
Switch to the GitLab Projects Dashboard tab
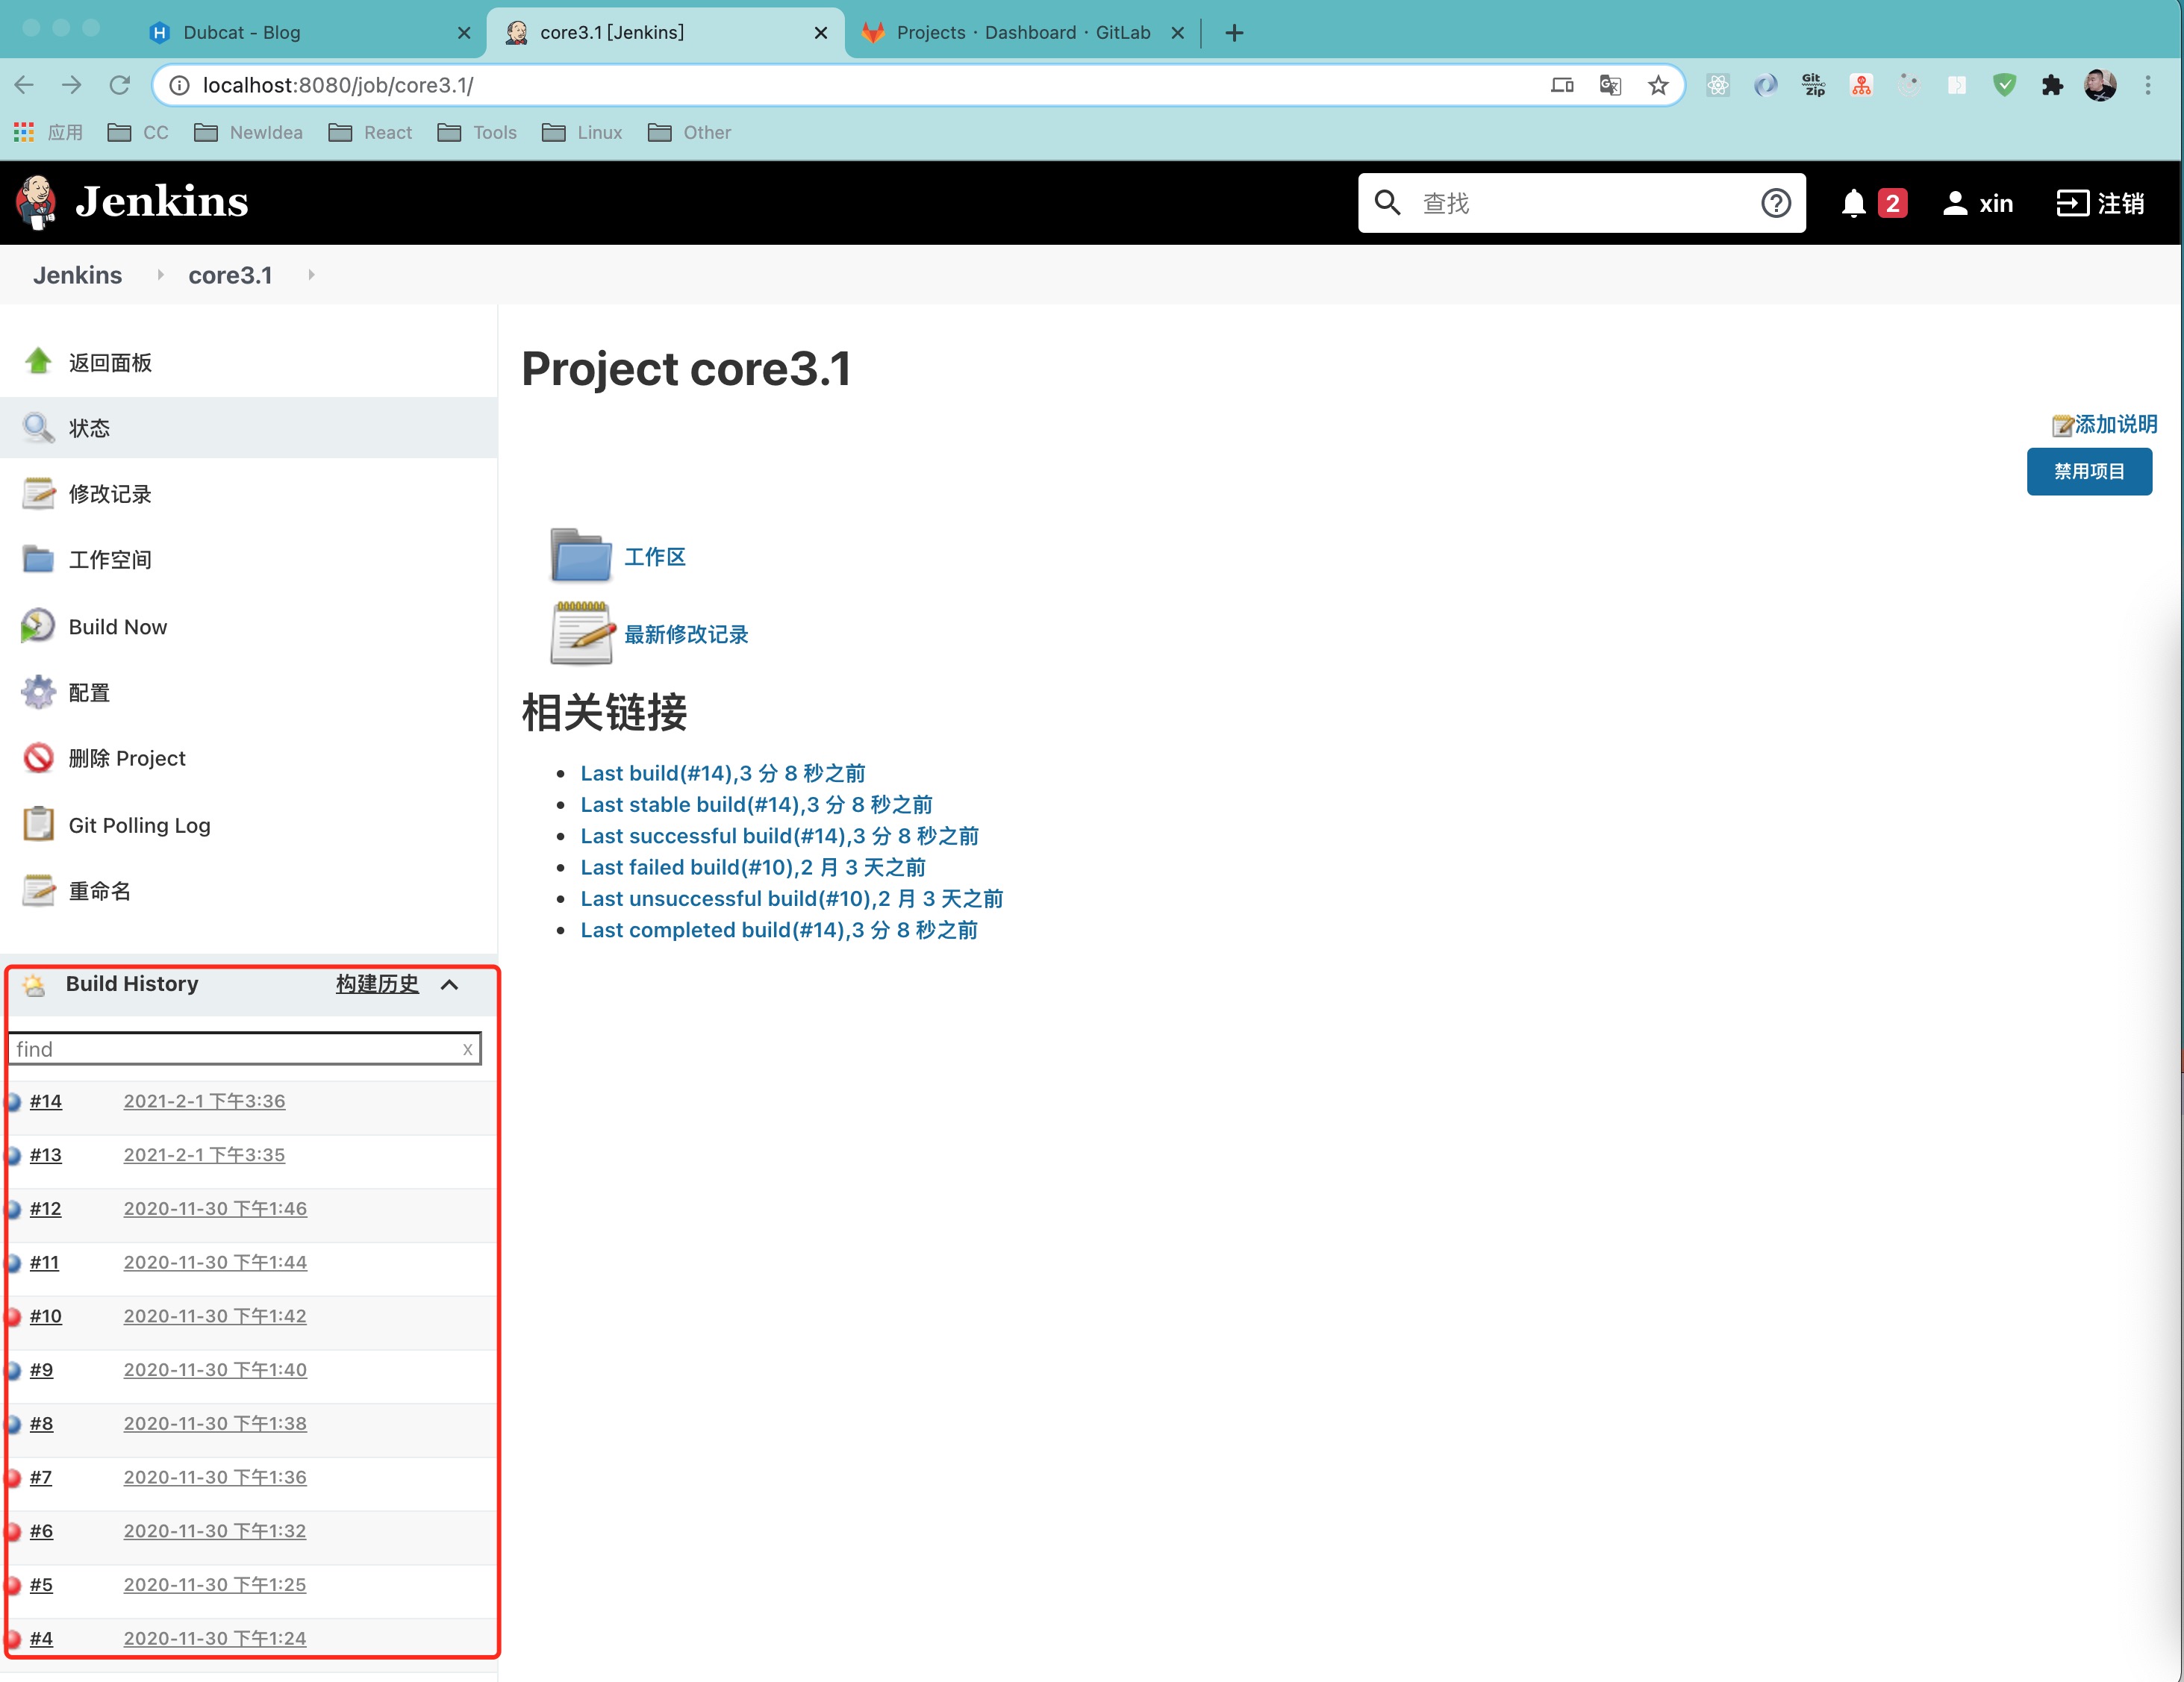pos(1023,32)
